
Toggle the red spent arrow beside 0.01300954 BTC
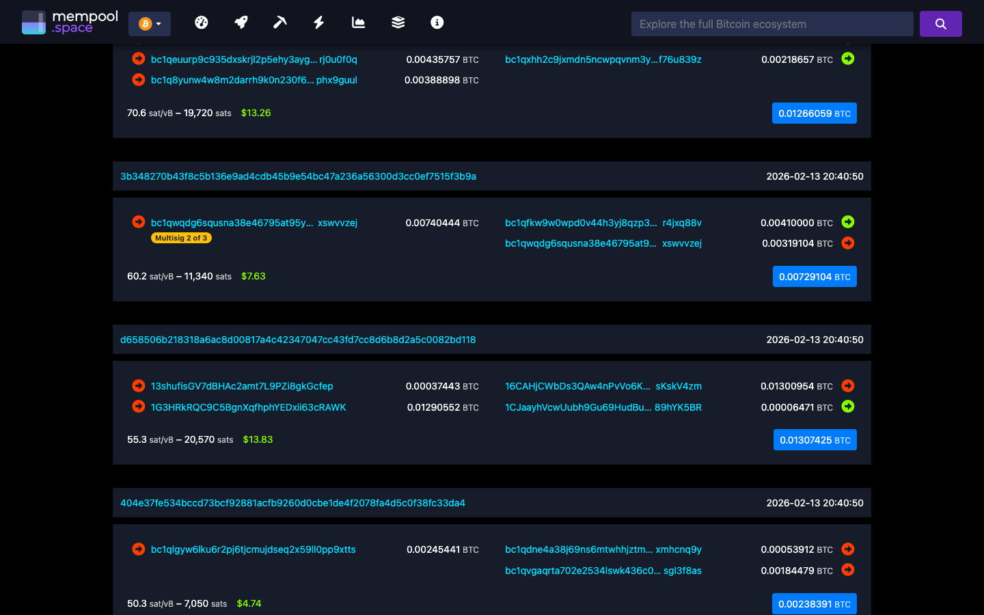tap(847, 385)
